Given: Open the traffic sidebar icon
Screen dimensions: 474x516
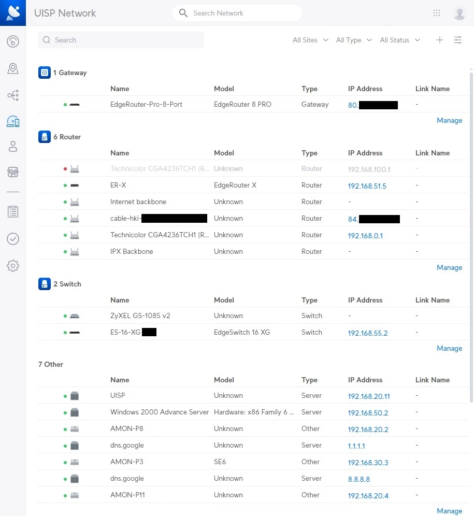Looking at the screenshot, I should pos(13,172).
